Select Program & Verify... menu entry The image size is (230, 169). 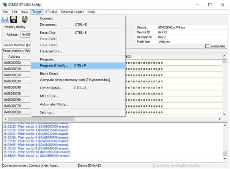(78, 65)
